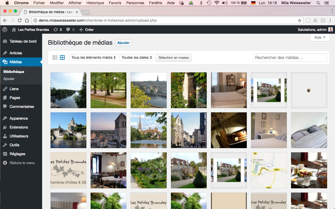Click the Utilisateurs person icon
Viewport: 335px width, 209px height.
[5, 136]
